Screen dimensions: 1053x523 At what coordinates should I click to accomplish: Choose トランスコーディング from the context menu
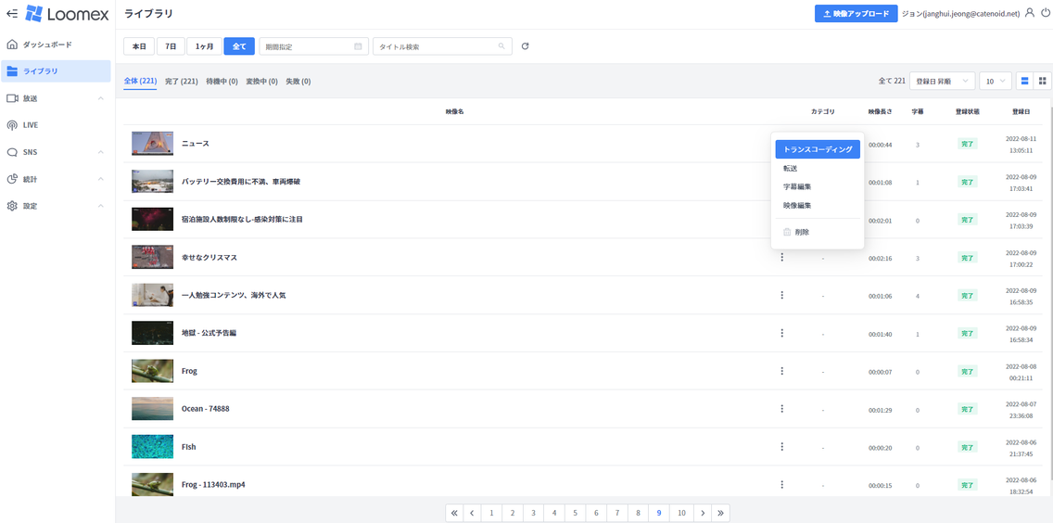click(818, 149)
